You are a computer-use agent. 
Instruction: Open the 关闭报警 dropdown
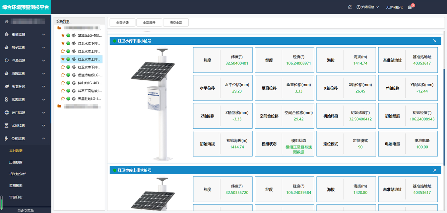point(368,7)
